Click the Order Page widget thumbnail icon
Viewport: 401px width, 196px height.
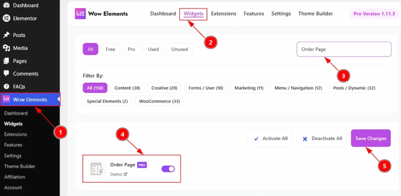point(97,169)
